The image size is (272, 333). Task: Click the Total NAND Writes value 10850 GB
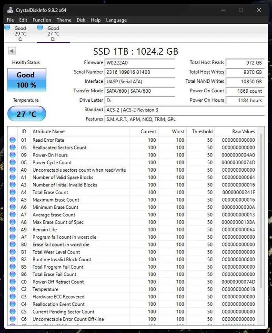245,81
